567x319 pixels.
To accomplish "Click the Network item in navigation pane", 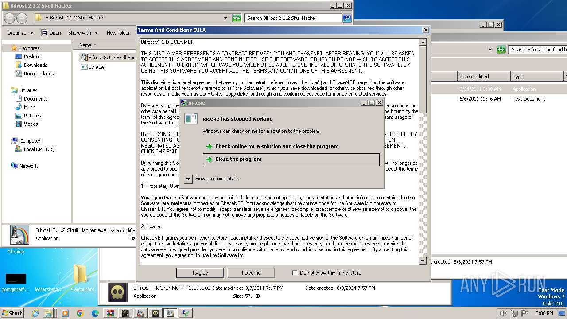I will click(28, 166).
